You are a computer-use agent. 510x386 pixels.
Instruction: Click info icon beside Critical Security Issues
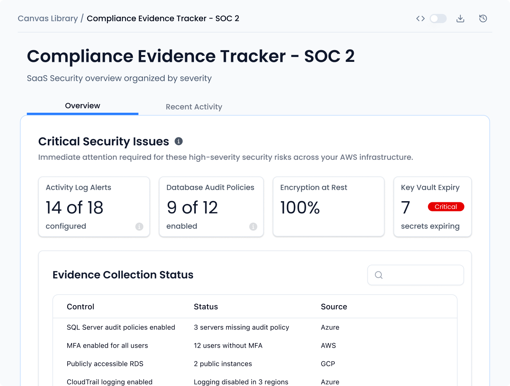coord(179,141)
